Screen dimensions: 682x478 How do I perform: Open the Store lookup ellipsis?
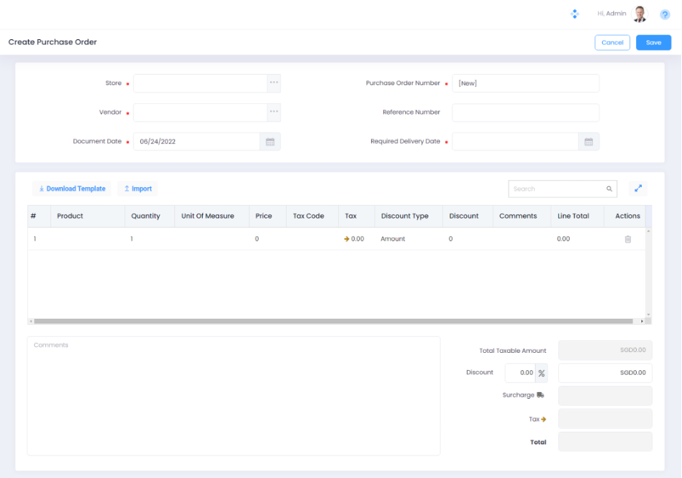pyautogui.click(x=274, y=83)
